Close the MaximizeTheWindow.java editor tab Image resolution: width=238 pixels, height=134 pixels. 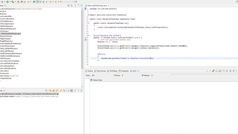pos(109,6)
